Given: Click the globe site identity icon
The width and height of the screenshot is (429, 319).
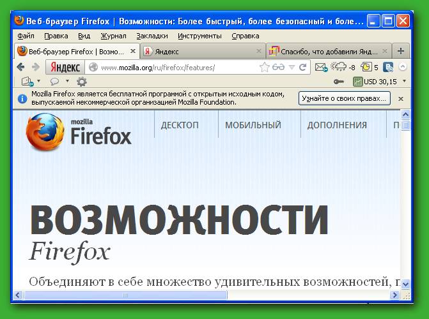Looking at the screenshot, I should (x=93, y=67).
